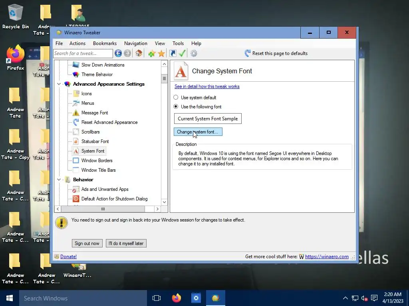Click the Theme Behavior icon in tree
Image resolution: width=409 pixels, height=306 pixels.
pos(76,75)
